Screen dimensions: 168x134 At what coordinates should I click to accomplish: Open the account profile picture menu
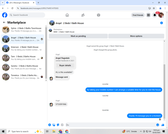click(x=161, y=15)
